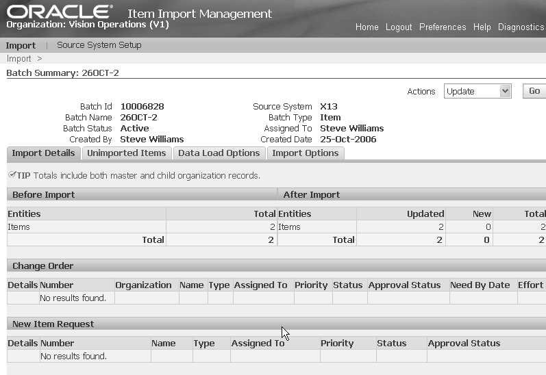The height and width of the screenshot is (375, 546).
Task: Open the Diagnostics link
Action: [x=521, y=27]
